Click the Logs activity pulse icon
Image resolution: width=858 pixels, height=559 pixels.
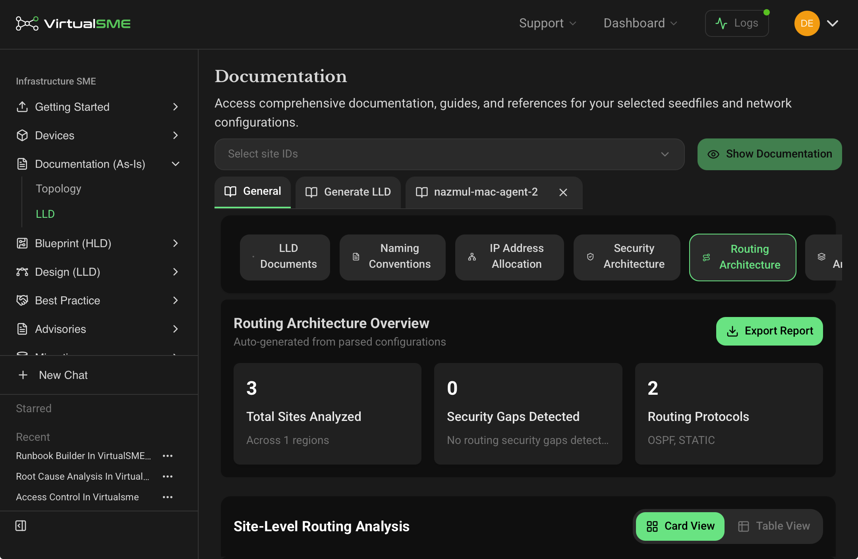pyautogui.click(x=721, y=23)
